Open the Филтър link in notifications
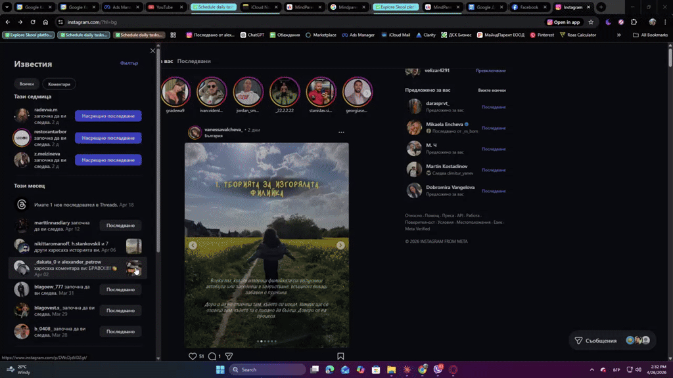This screenshot has width=673, height=378. click(129, 64)
